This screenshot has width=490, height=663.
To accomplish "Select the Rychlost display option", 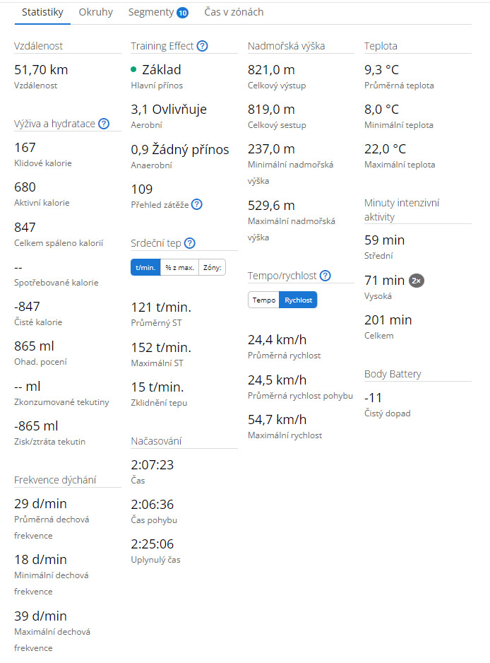I will click(x=298, y=300).
